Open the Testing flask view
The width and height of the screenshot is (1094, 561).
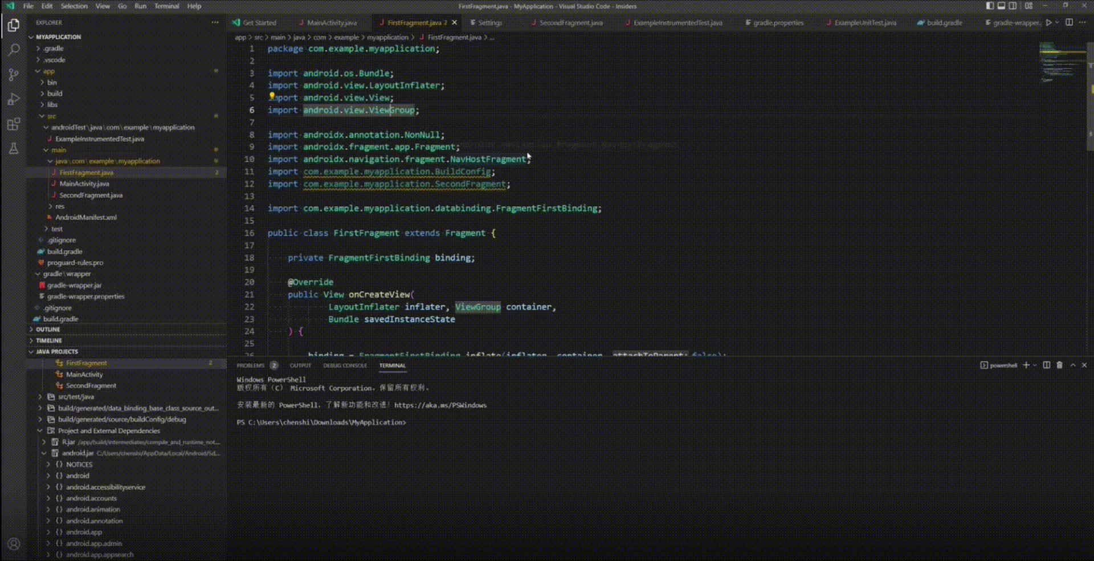pyautogui.click(x=14, y=149)
